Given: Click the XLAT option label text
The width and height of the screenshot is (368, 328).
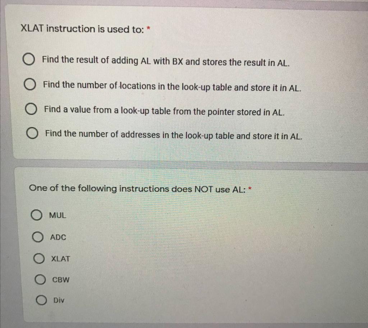Looking at the screenshot, I should click(x=60, y=259).
